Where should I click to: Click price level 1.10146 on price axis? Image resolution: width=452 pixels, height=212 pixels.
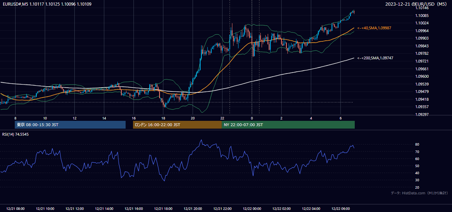422,8
